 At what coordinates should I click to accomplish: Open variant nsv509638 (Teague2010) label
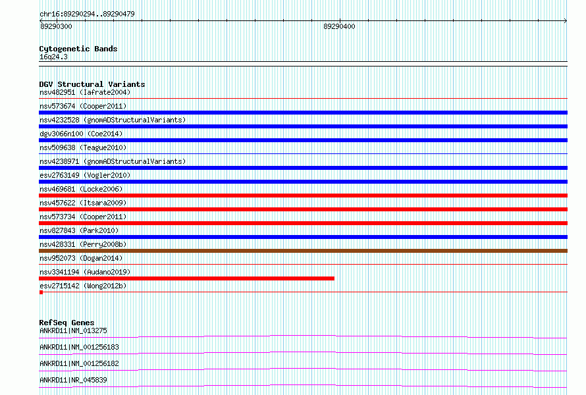83,147
